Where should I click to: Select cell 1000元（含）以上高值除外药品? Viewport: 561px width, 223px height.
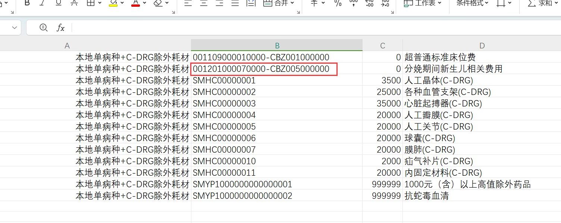482,184
